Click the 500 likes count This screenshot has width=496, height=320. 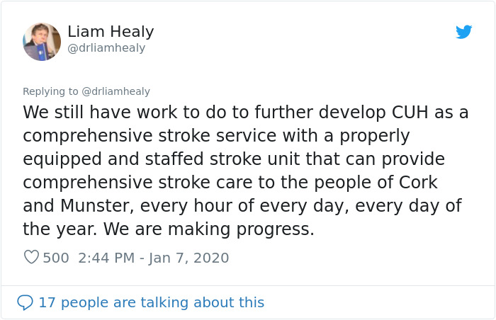click(x=56, y=258)
